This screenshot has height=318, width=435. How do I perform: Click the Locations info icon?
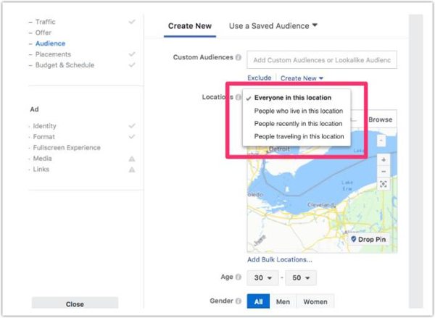click(239, 97)
